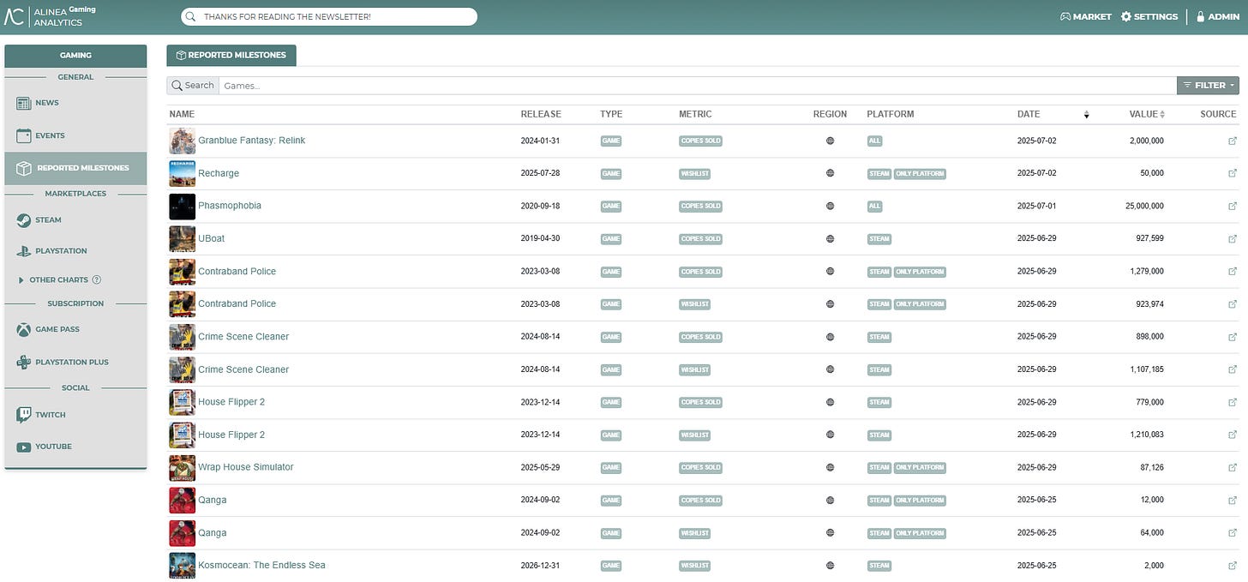The height and width of the screenshot is (582, 1248).
Task: Click the Wrap House Simulator thumbnail
Action: (183, 467)
